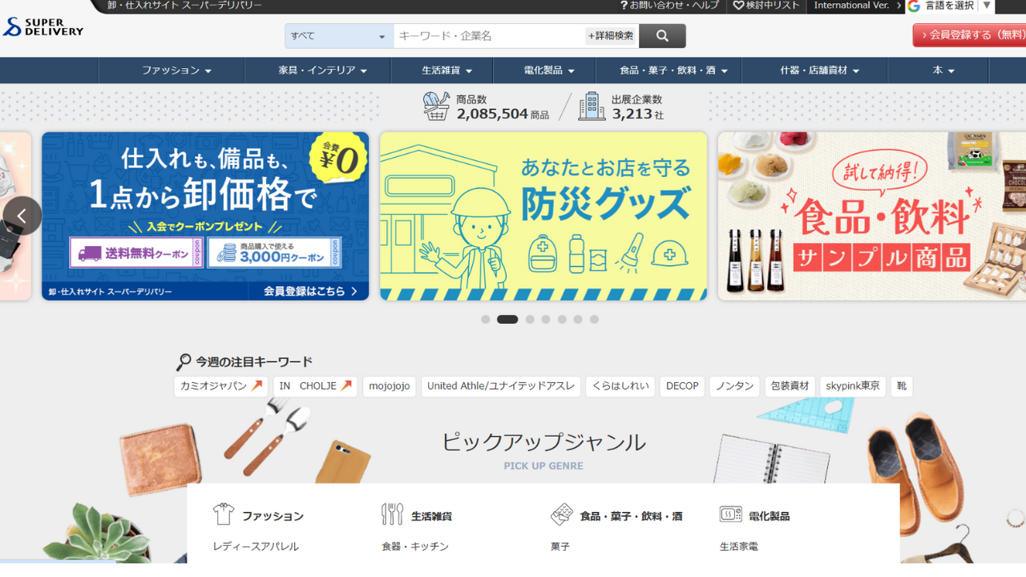1026x577 pixels.
Task: Click the magnifying glass search button
Action: click(x=662, y=36)
